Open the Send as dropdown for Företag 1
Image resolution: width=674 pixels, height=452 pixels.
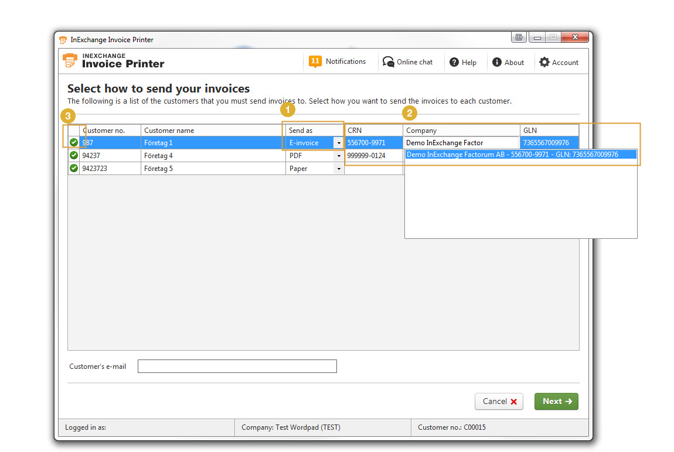(x=339, y=143)
